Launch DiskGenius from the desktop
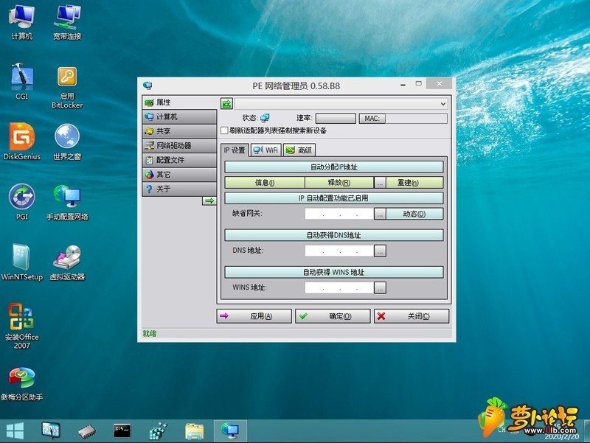Screen dimensions: 590x443 click(21, 140)
